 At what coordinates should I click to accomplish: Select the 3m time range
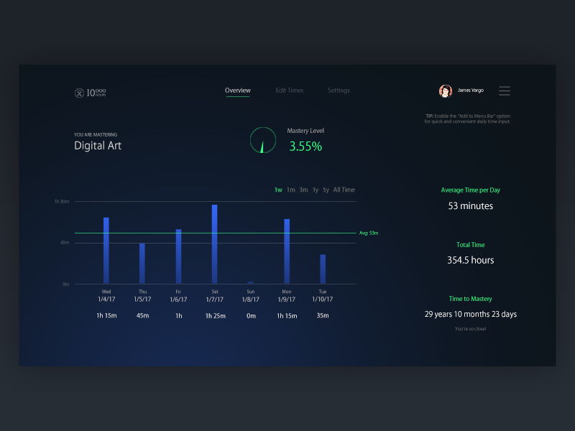click(303, 190)
